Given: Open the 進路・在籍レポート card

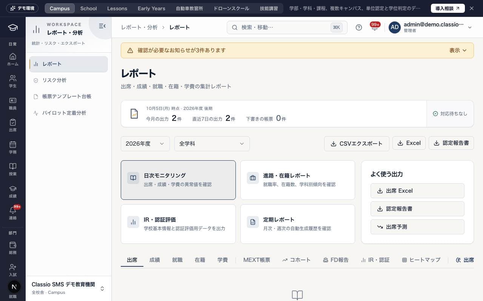Looking at the screenshot, I should click(298, 180).
